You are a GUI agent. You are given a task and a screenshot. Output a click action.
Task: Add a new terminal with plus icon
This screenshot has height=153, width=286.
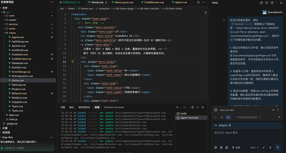[x=177, y=107]
